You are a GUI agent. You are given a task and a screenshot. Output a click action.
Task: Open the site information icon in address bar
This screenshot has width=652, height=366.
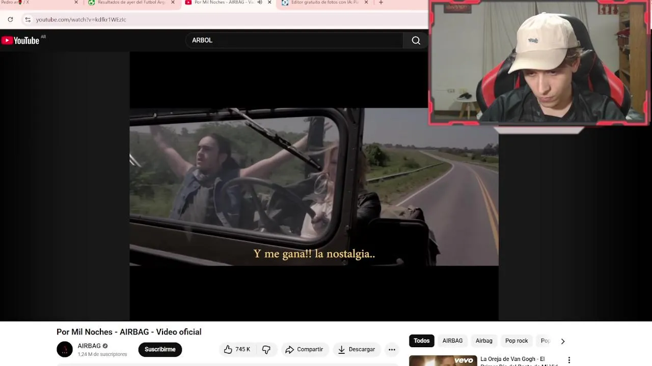28,19
